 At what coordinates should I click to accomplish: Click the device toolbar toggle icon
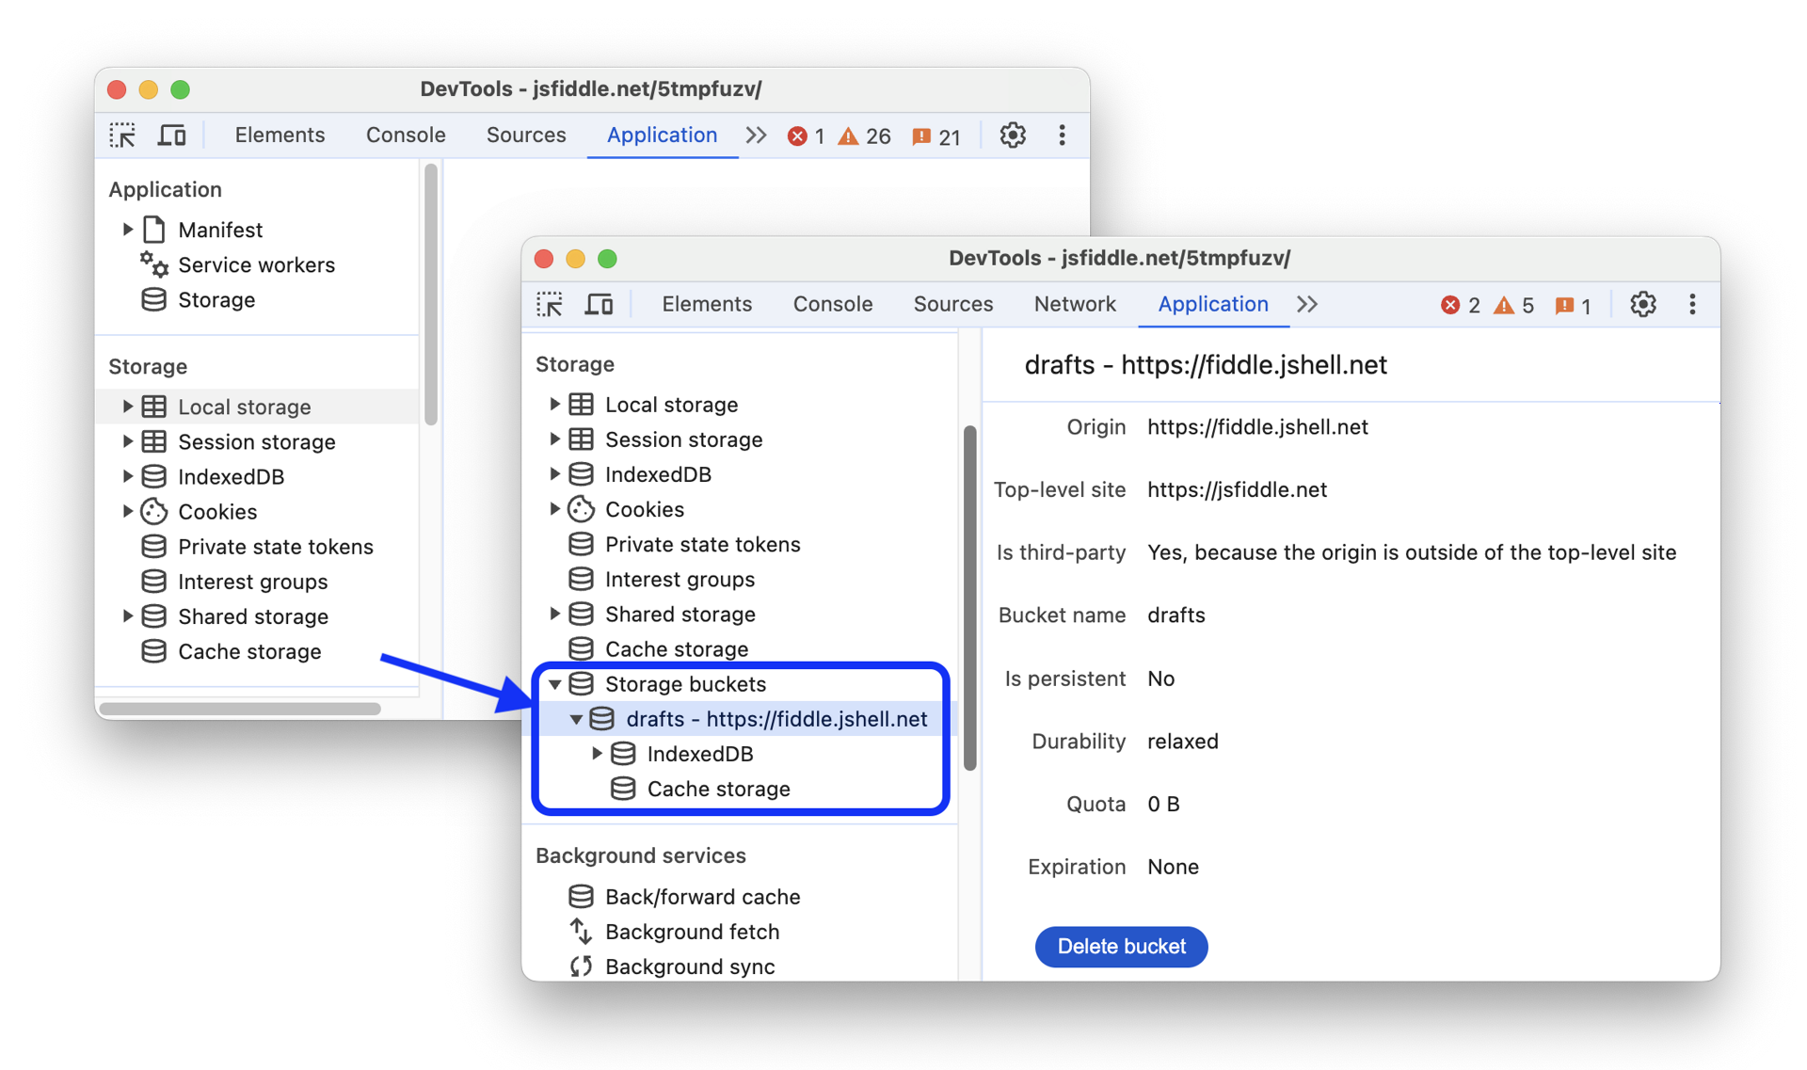(600, 303)
